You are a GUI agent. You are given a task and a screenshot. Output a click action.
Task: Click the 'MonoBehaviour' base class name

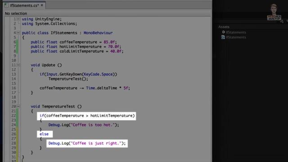tap(98, 33)
